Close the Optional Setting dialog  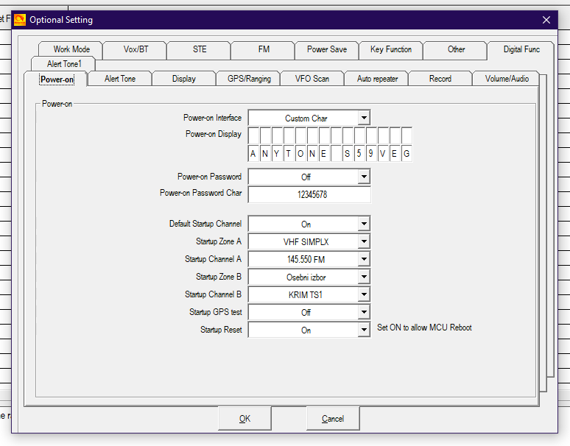[x=546, y=20]
